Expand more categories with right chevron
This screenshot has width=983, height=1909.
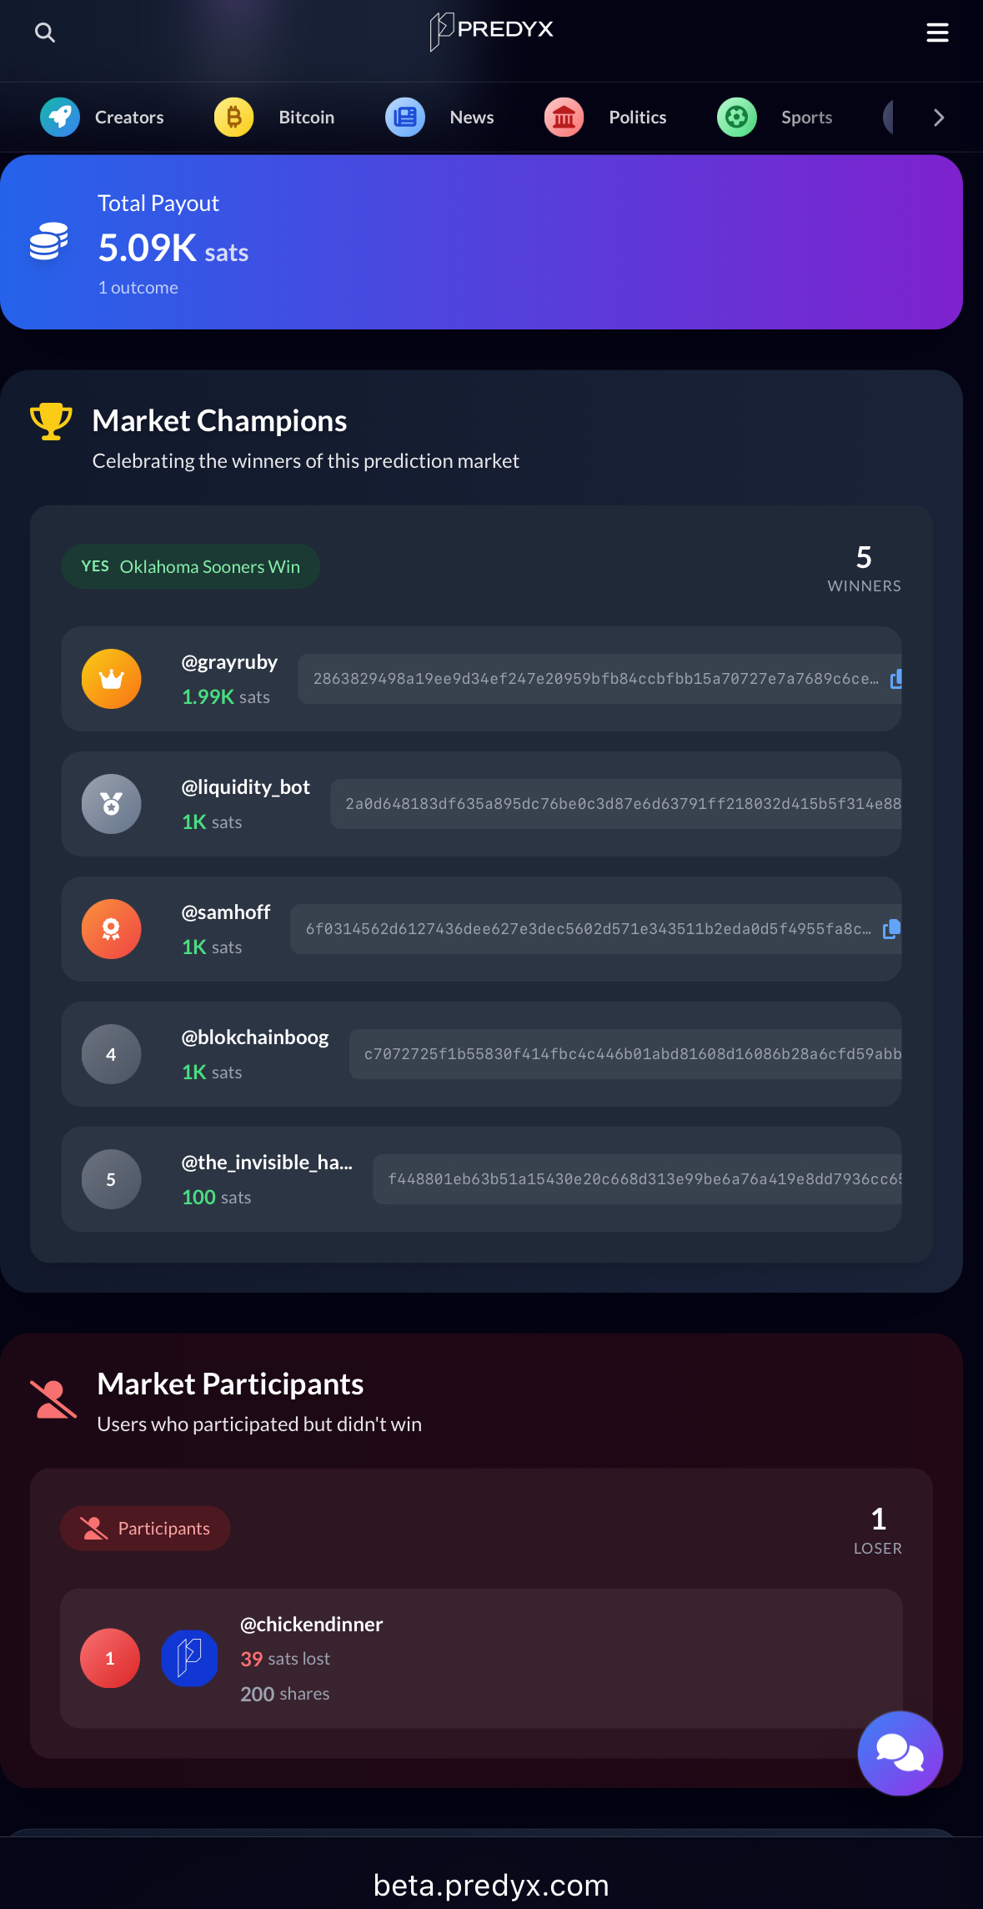939,118
